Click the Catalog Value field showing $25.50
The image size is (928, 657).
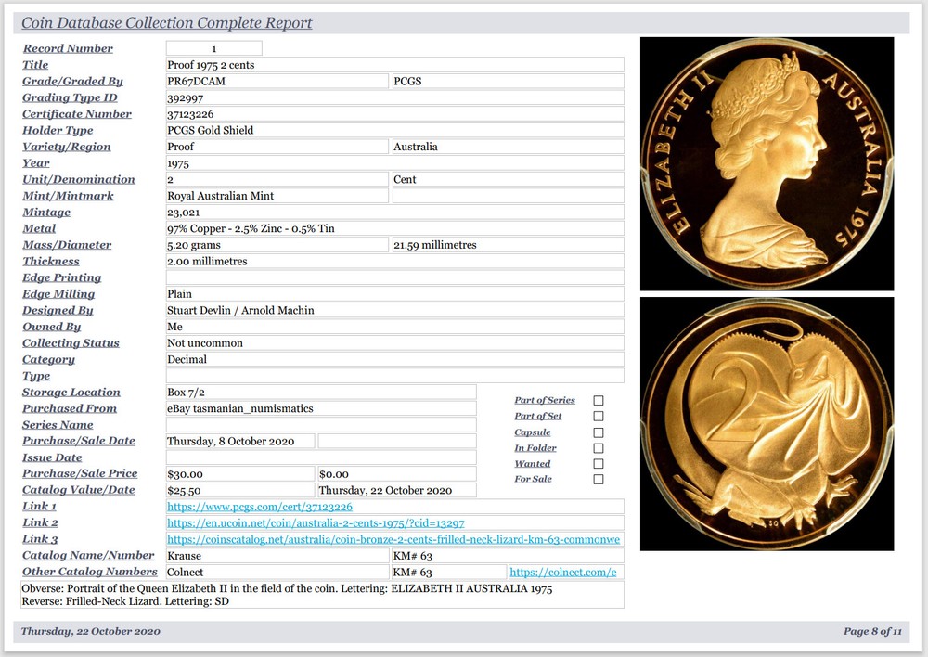coord(240,490)
